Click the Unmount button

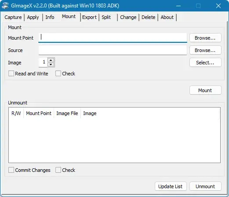coord(205,186)
